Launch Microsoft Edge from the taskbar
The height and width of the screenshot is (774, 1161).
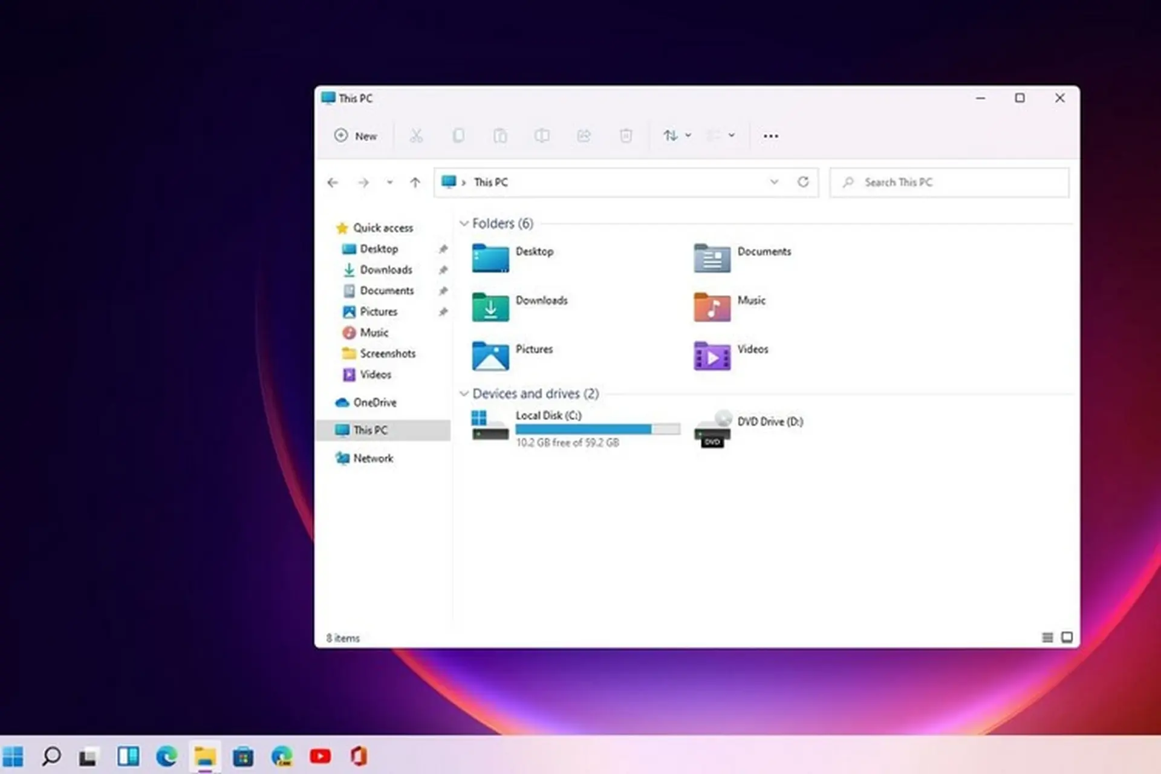(x=166, y=756)
